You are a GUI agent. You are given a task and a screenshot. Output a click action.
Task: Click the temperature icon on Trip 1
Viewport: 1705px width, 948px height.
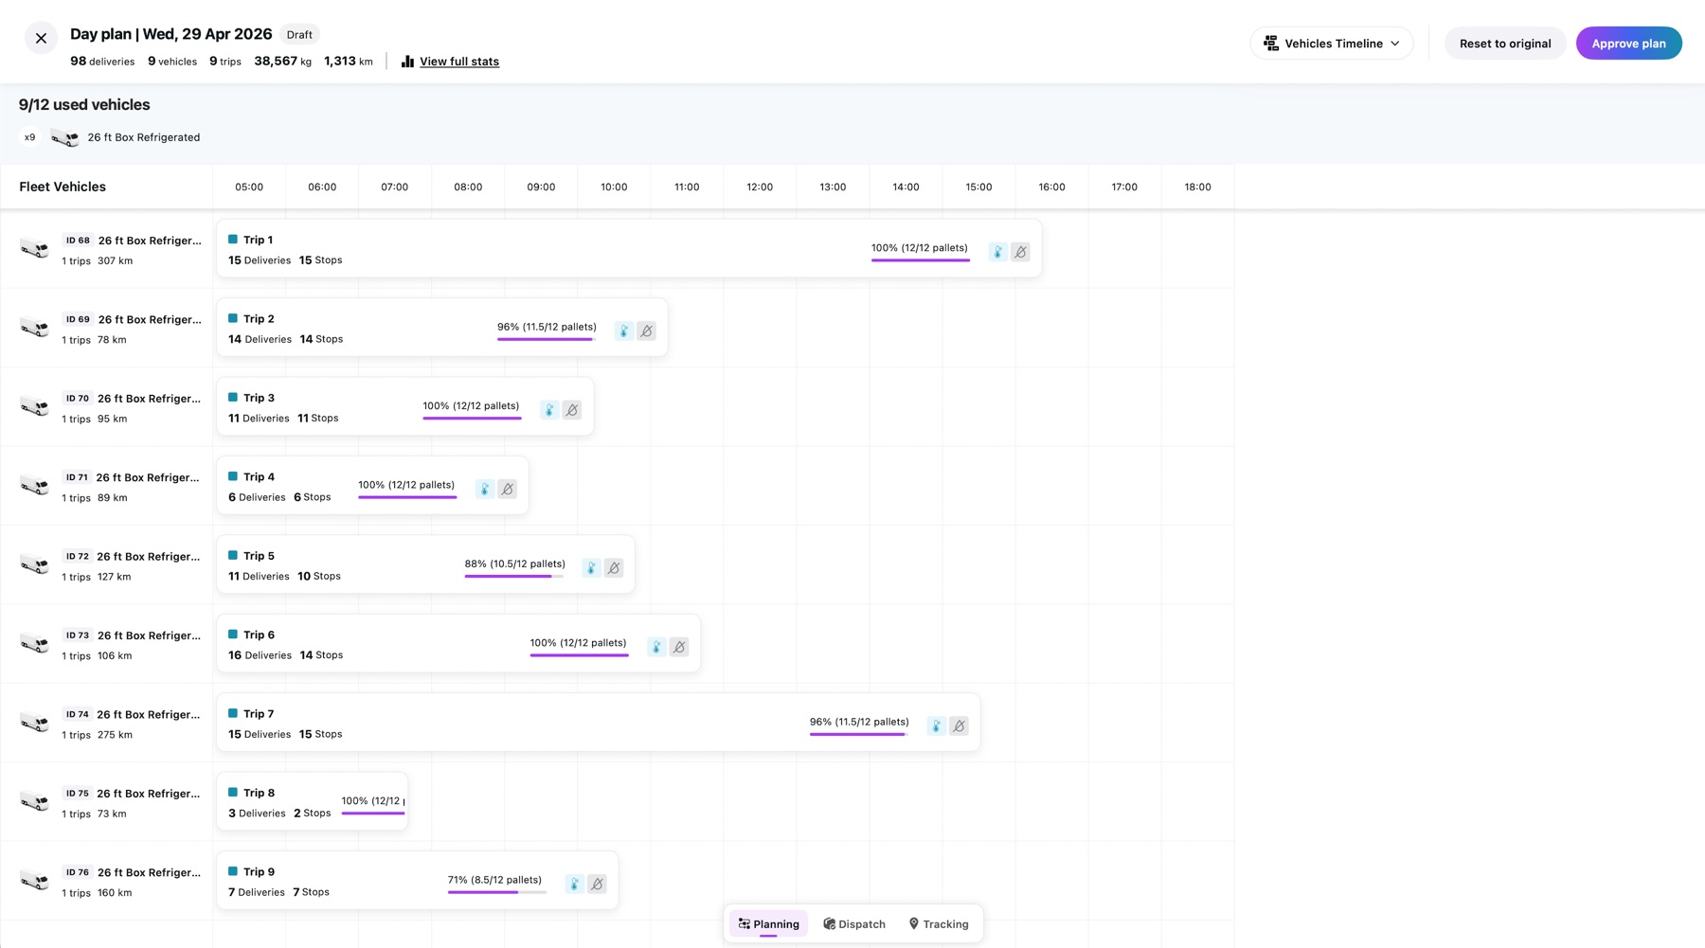(x=997, y=252)
